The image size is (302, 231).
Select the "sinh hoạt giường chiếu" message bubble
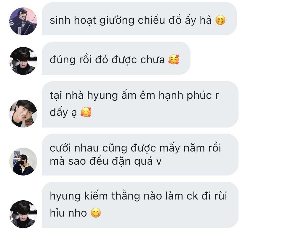[139, 19]
